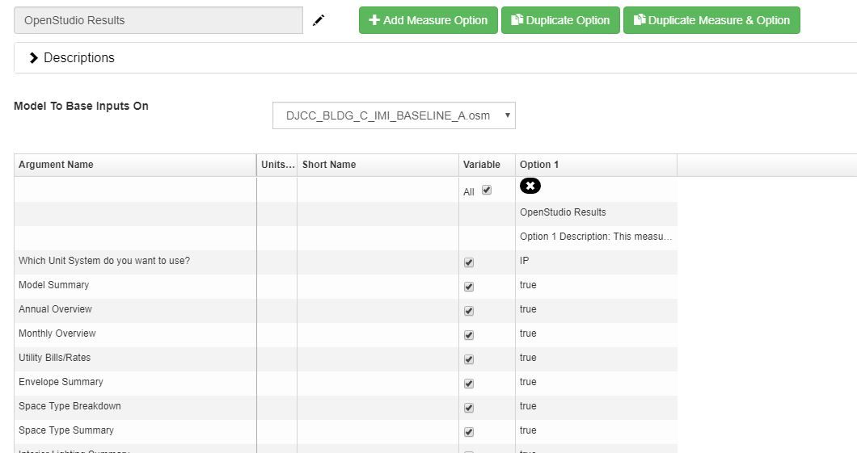Click the pencil edit icon beside measure name
This screenshot has width=857, height=453.
(x=319, y=21)
